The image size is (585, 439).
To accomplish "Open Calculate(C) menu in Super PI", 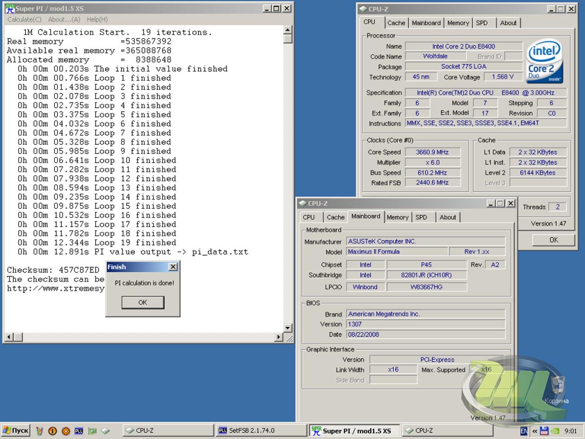I will point(24,19).
